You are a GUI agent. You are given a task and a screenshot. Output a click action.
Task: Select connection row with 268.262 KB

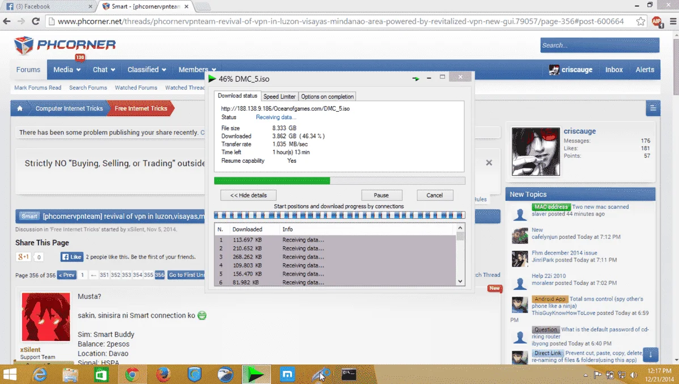[335, 257]
